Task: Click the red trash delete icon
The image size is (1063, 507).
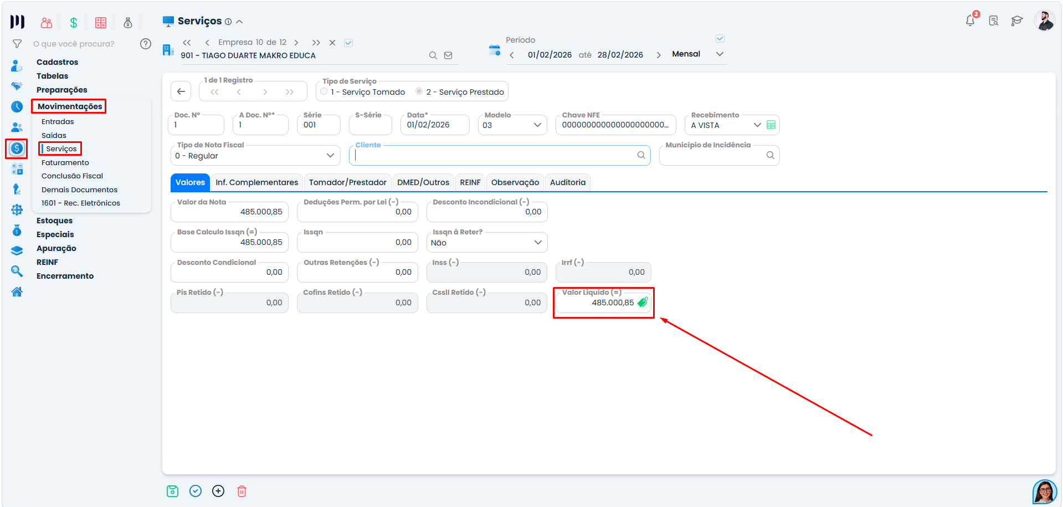Action: 242,491
